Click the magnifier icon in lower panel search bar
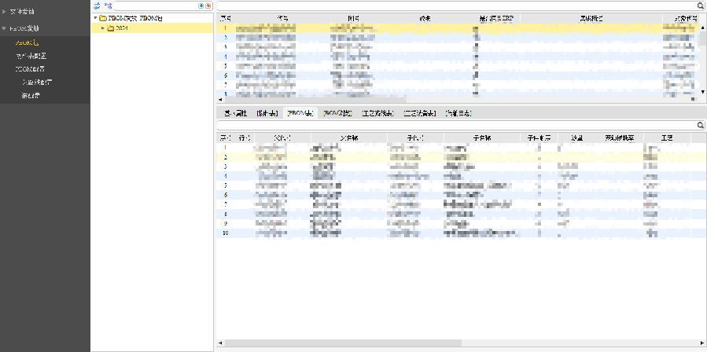This screenshot has height=352, width=707. (x=700, y=126)
